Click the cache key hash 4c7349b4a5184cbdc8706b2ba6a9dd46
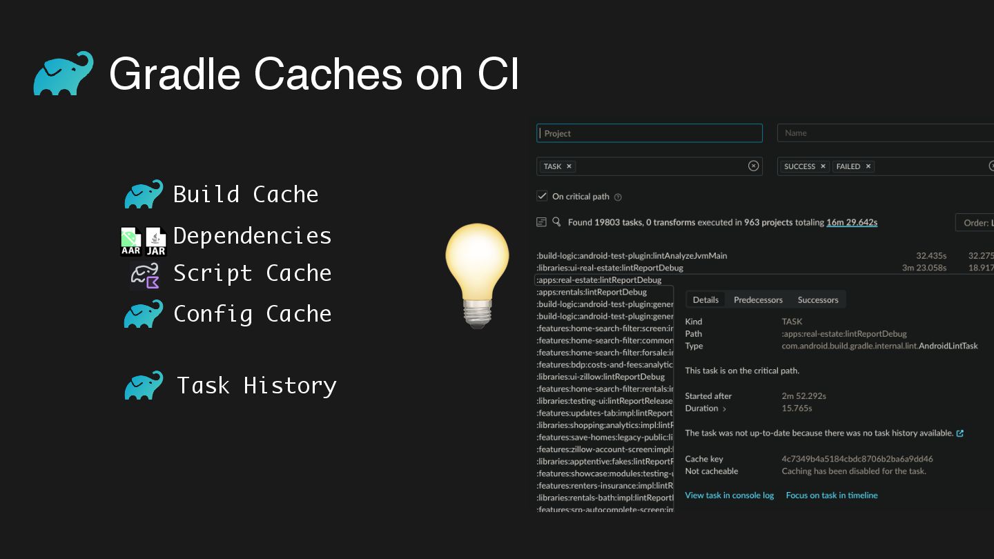 pyautogui.click(x=857, y=459)
